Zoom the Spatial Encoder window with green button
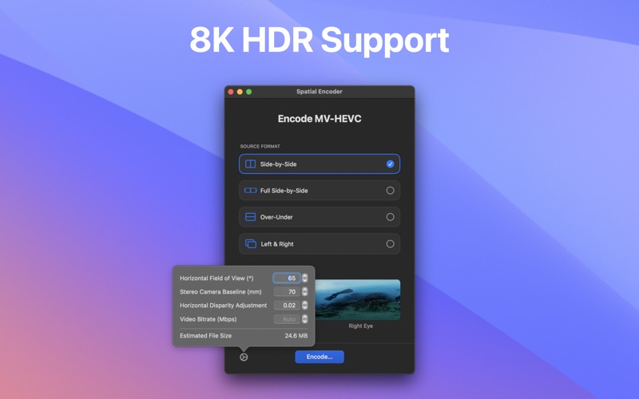The width and height of the screenshot is (639, 399). coord(249,92)
